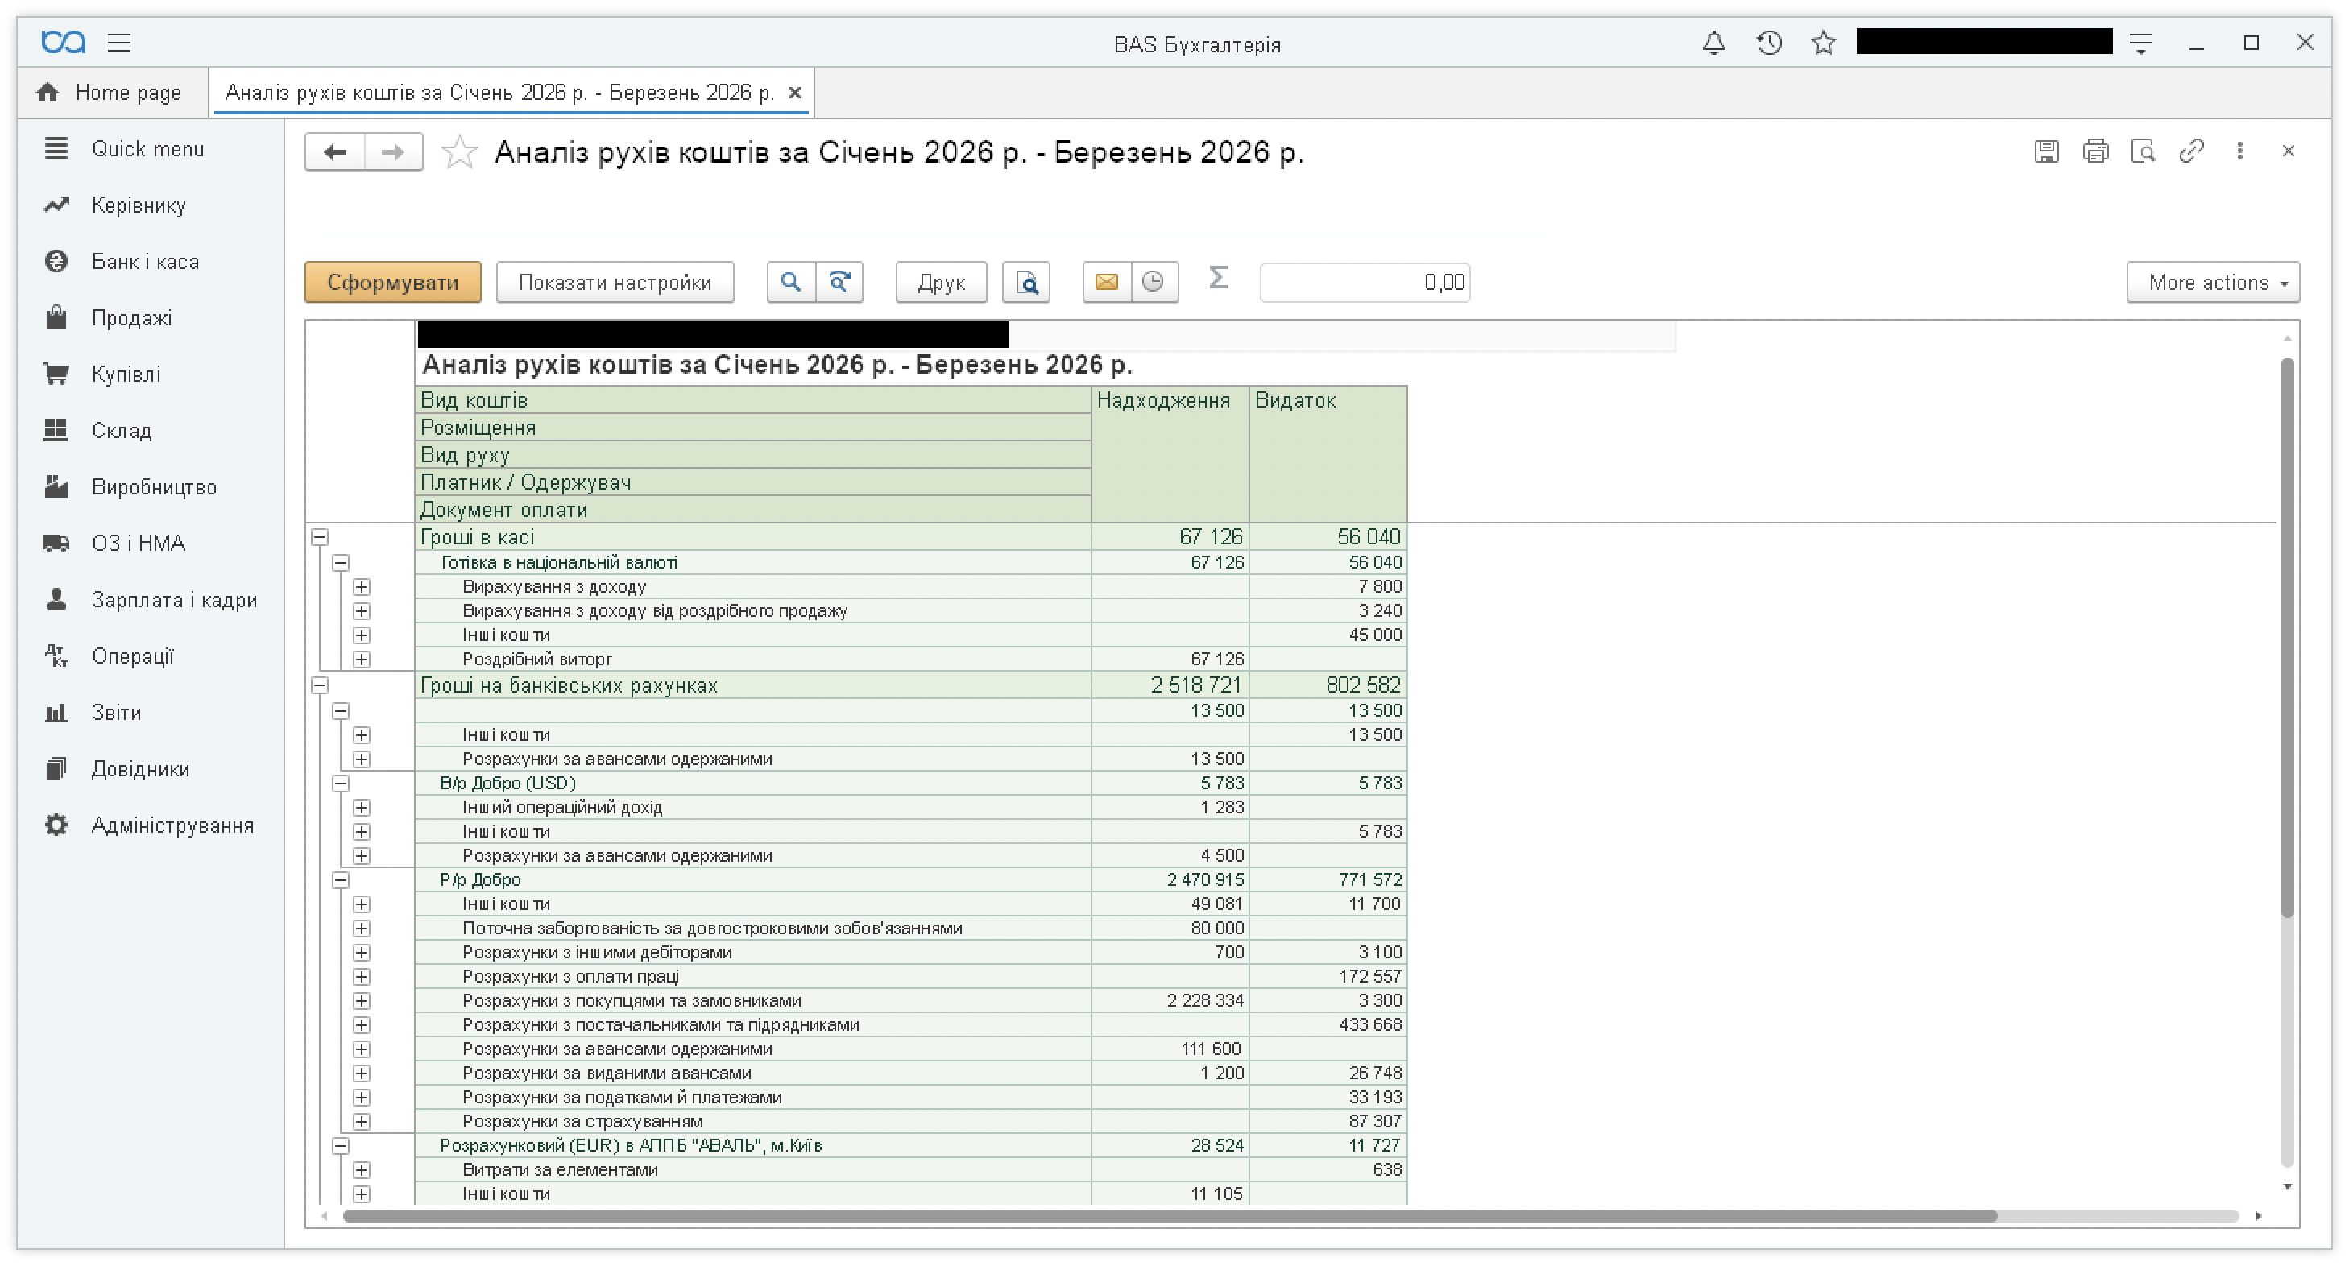
Task: Expand the Роздрібний виторг row
Action: [362, 660]
